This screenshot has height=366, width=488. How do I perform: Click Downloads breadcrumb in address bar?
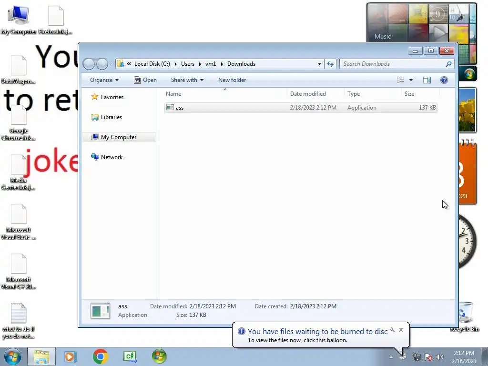(x=241, y=64)
